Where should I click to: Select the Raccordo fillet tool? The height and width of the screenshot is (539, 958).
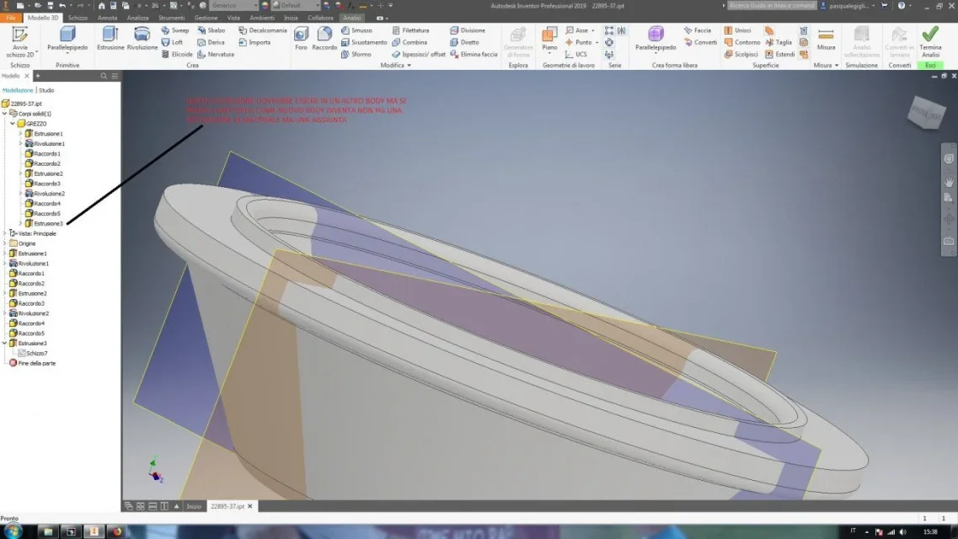pos(324,39)
